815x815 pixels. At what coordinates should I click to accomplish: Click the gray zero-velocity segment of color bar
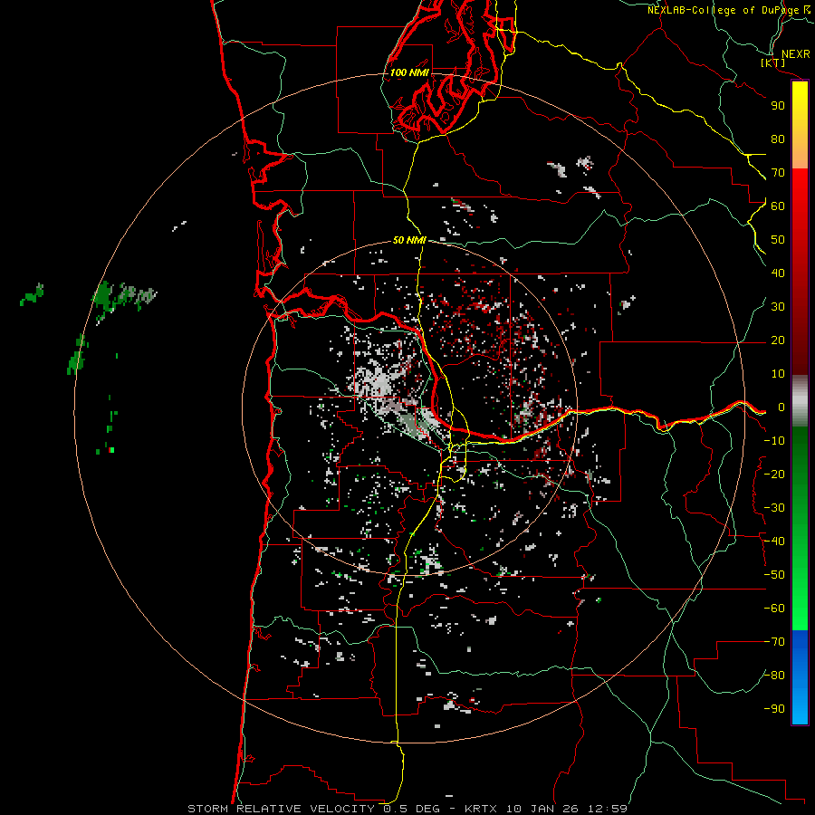[x=800, y=401]
